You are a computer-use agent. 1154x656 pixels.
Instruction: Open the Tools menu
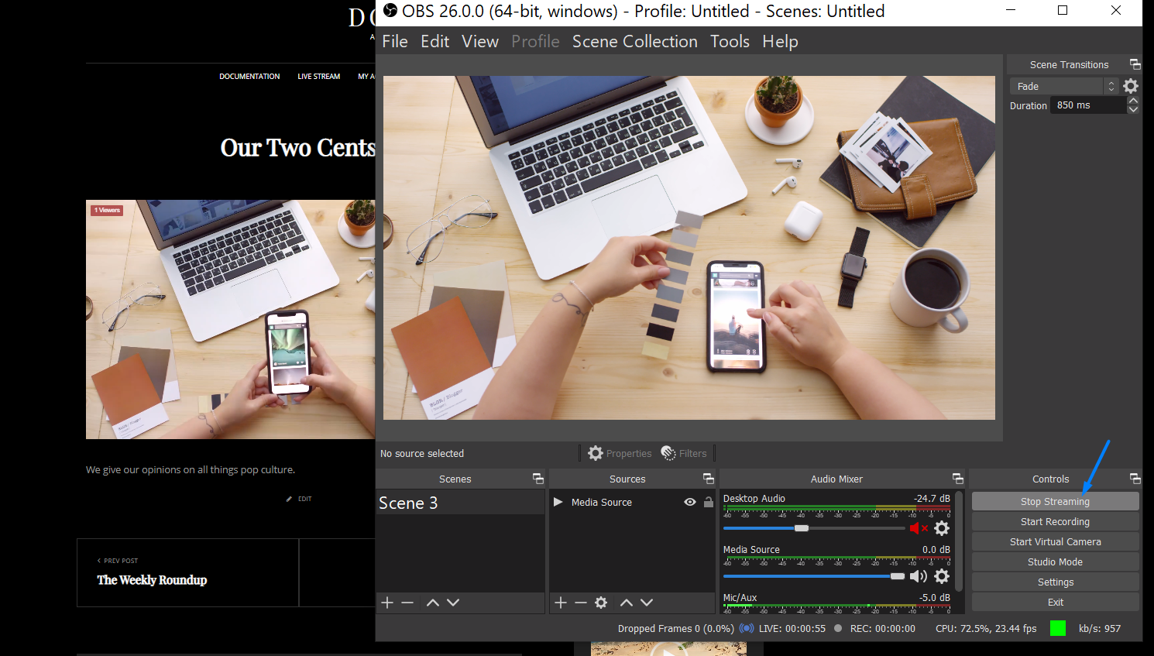click(730, 41)
